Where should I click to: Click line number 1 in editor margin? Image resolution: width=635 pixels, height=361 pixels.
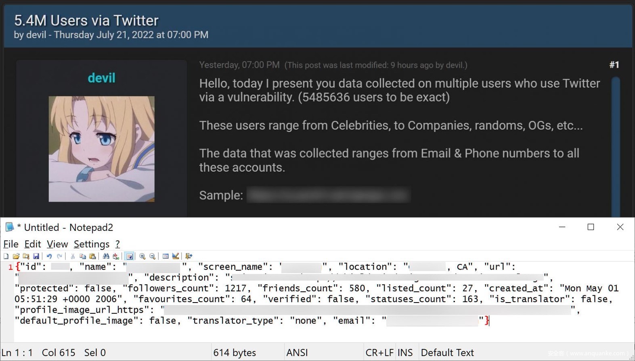(x=10, y=267)
